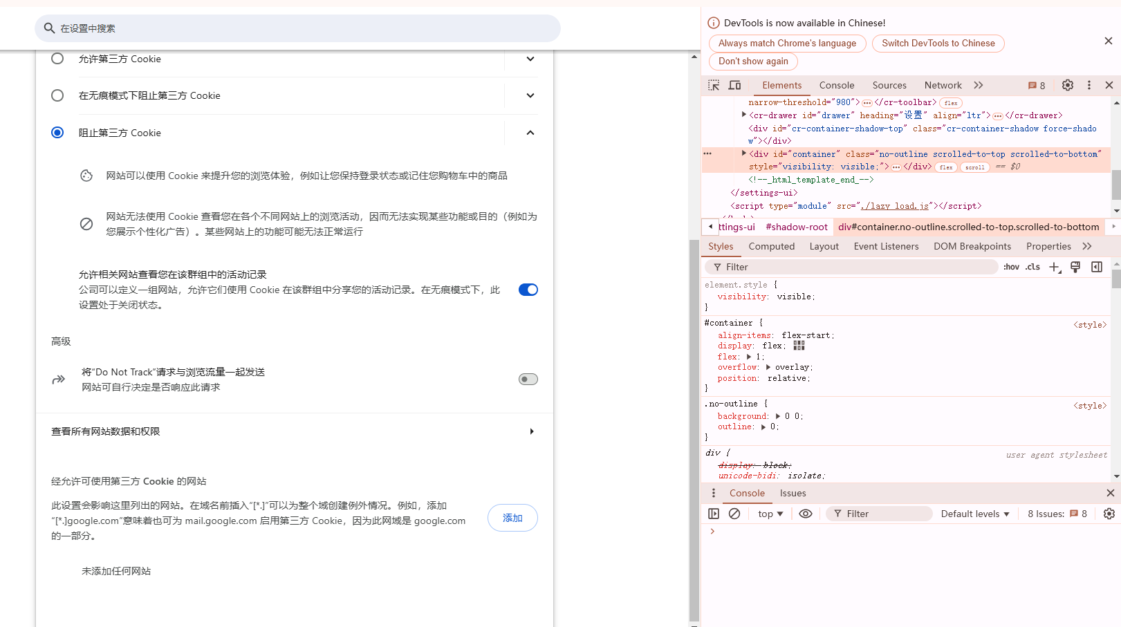Switch to Event Listeners tab
This screenshot has height=627, width=1121.
point(886,246)
